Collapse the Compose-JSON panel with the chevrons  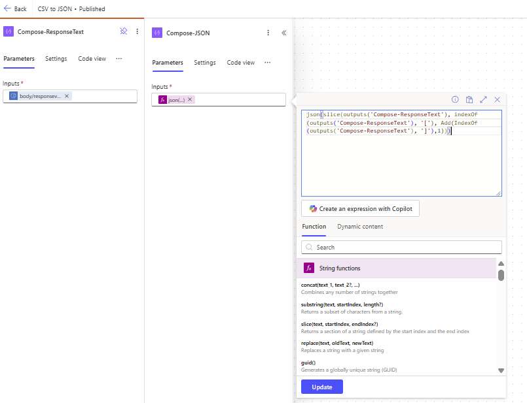pyautogui.click(x=284, y=33)
